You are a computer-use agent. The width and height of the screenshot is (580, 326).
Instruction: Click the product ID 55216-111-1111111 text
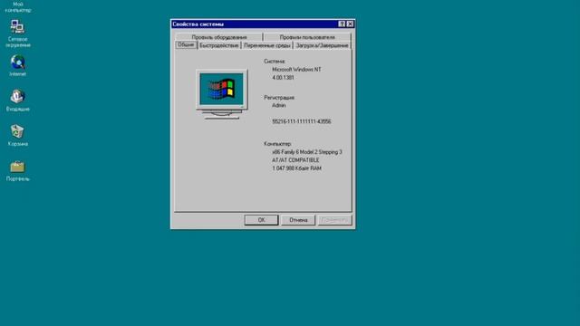click(x=302, y=121)
